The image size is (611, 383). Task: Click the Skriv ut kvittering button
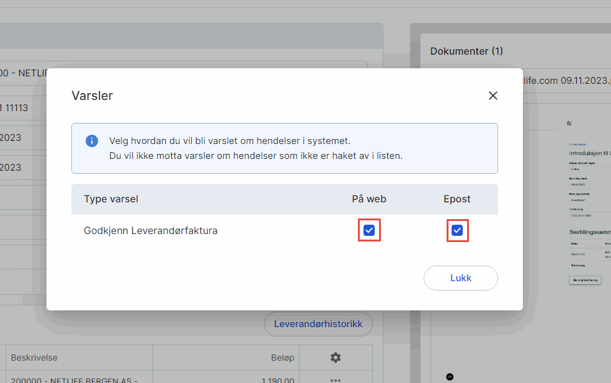point(586,280)
